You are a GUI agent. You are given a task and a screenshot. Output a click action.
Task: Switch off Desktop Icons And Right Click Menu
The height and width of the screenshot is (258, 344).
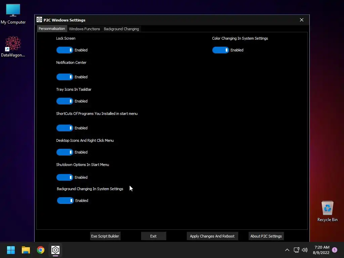coord(65,152)
